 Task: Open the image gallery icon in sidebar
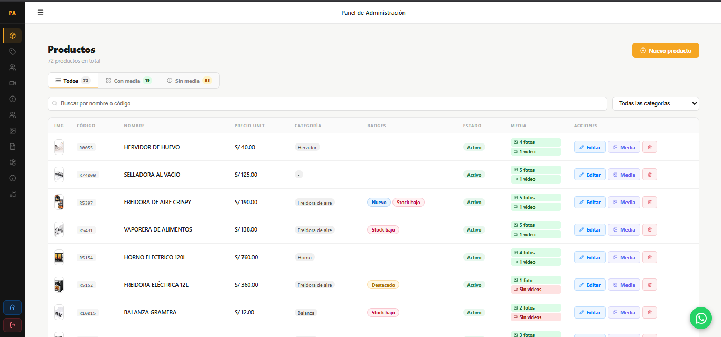pyautogui.click(x=13, y=131)
